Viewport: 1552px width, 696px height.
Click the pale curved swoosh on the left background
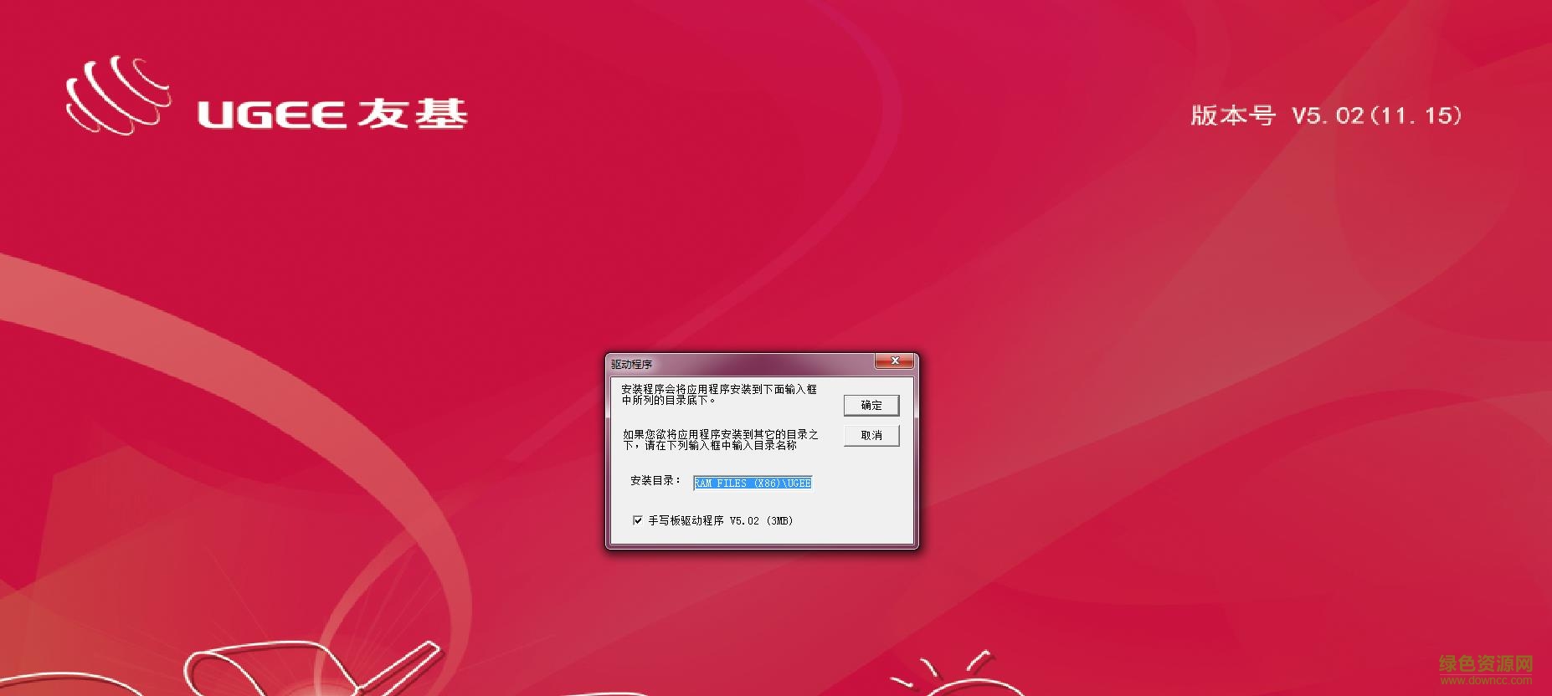coord(167,335)
